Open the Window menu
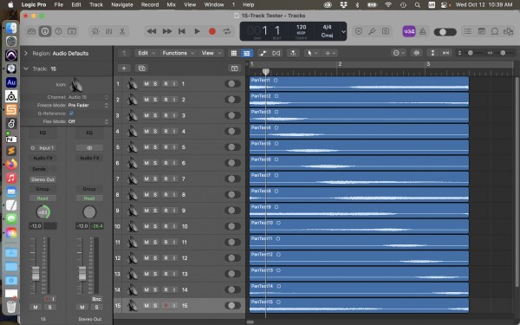The height and width of the screenshot is (325, 520). coord(214,4)
